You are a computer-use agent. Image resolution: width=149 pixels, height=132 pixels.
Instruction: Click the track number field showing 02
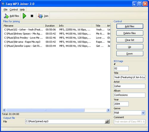point(121,69)
